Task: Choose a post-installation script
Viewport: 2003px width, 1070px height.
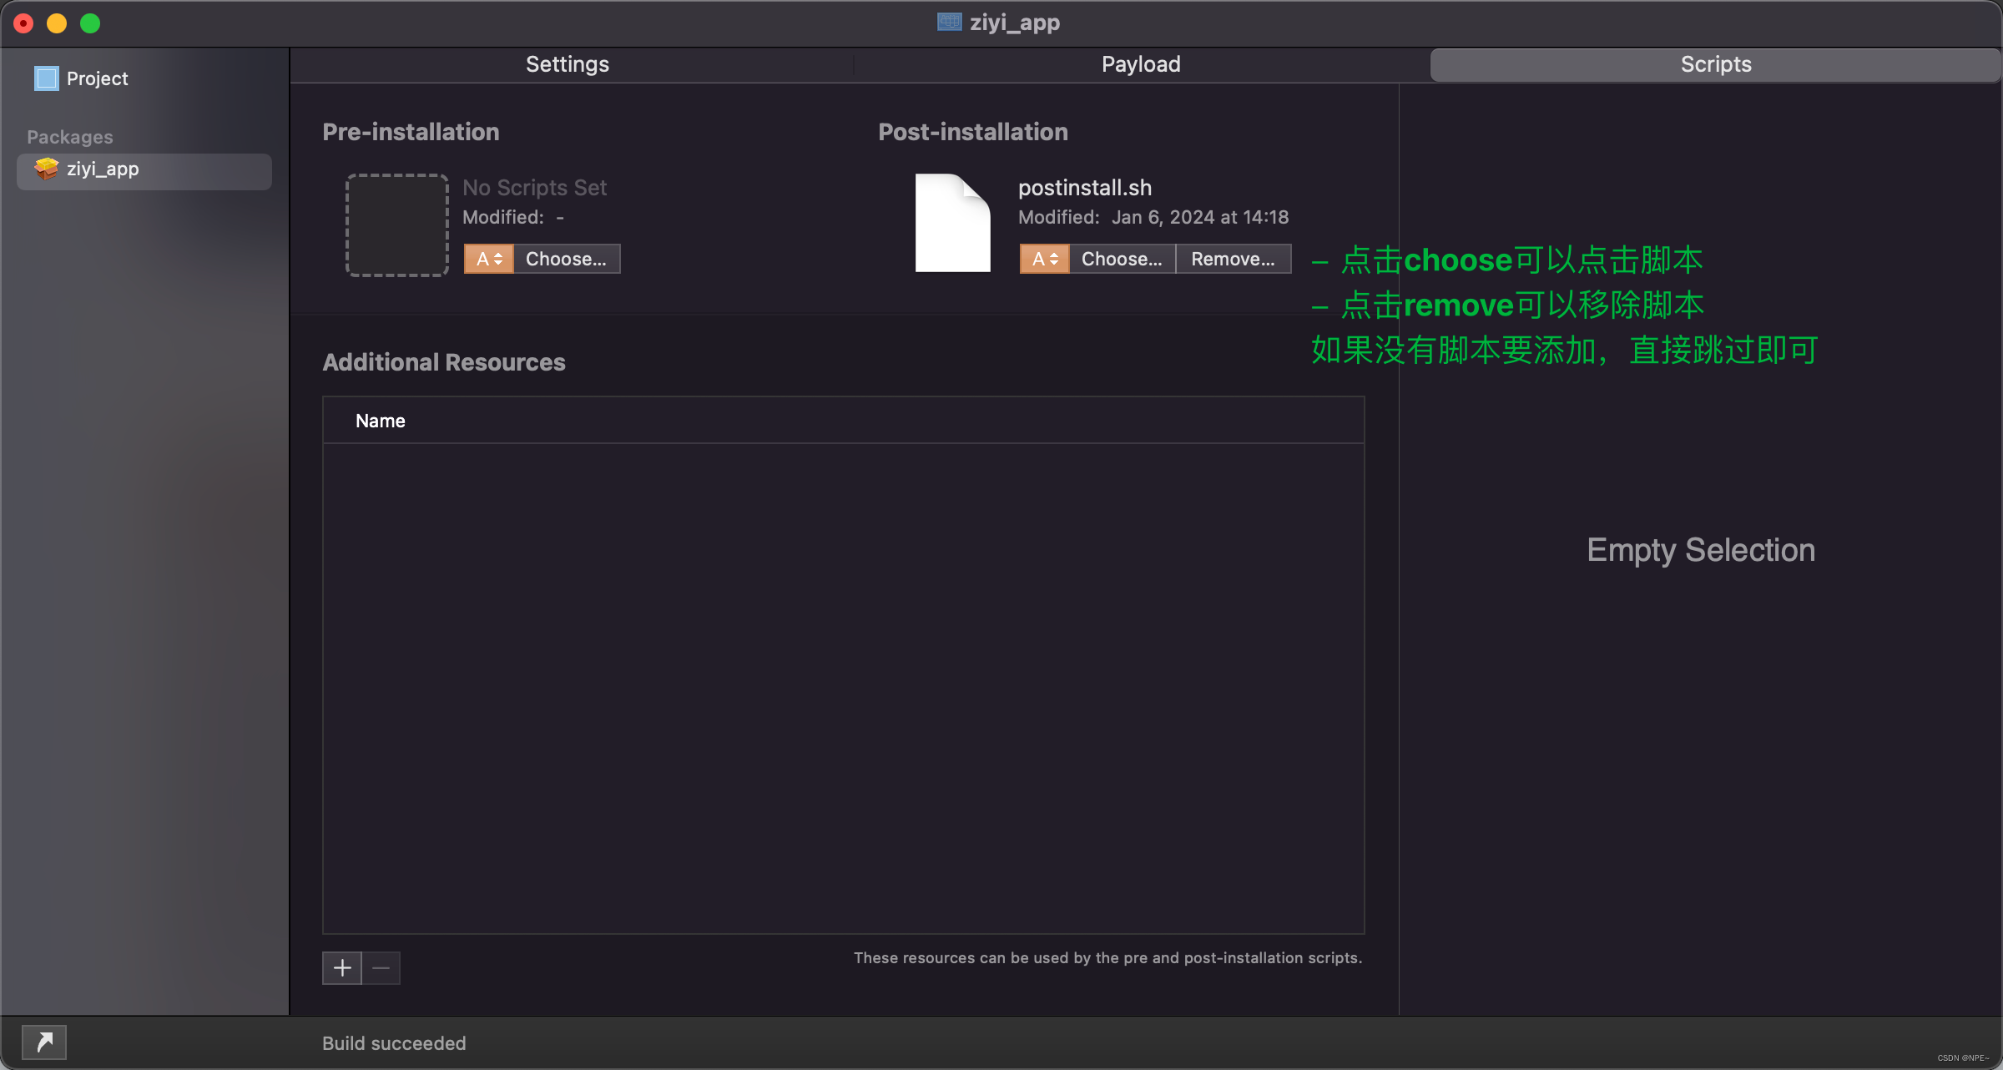Action: pos(1122,259)
